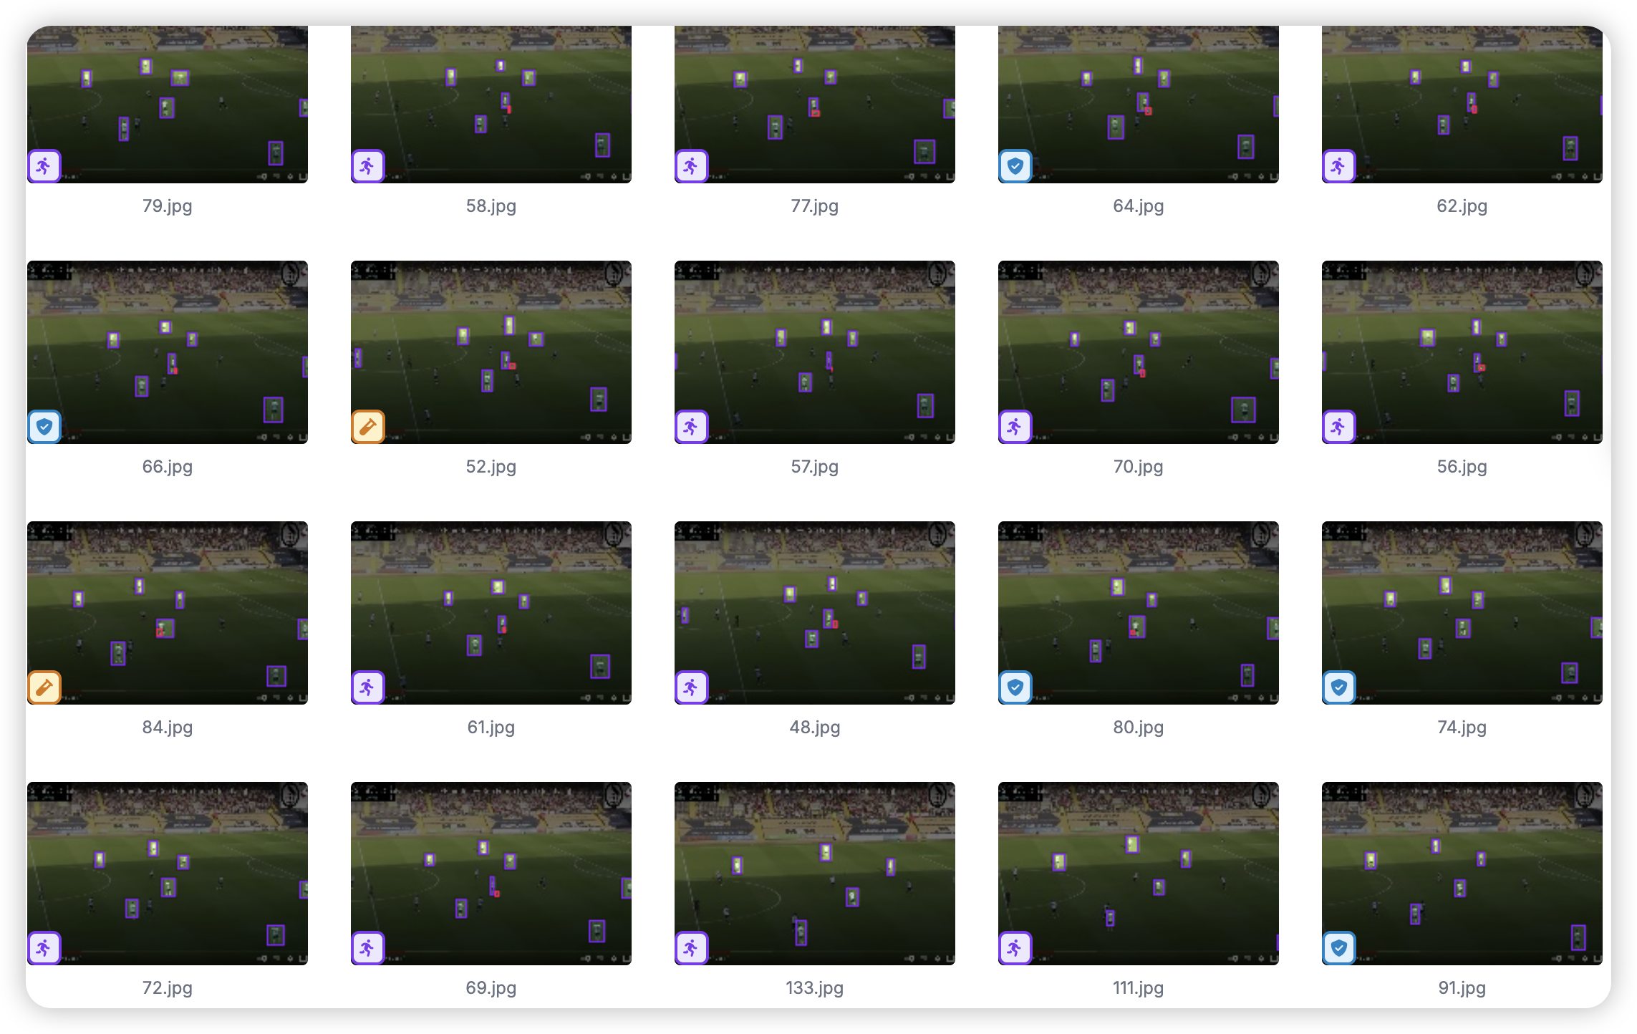Click the orange pen icon on 84.jpg
Image resolution: width=1637 pixels, height=1034 pixels.
(44, 687)
